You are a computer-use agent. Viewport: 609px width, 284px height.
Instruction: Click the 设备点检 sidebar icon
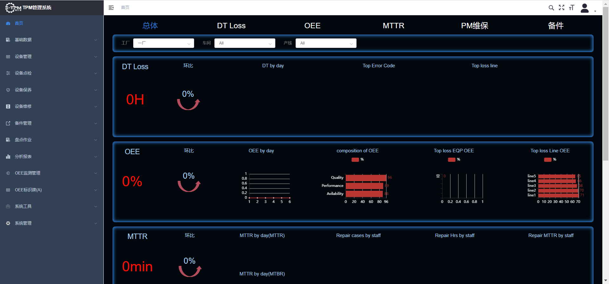tap(8, 73)
